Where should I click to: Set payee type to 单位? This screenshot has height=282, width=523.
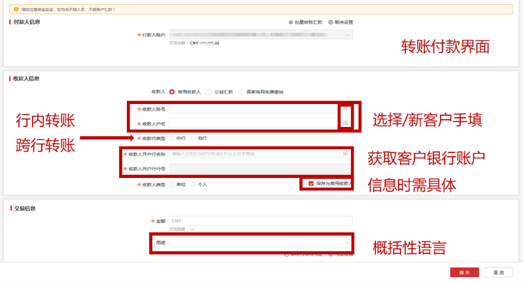click(172, 185)
